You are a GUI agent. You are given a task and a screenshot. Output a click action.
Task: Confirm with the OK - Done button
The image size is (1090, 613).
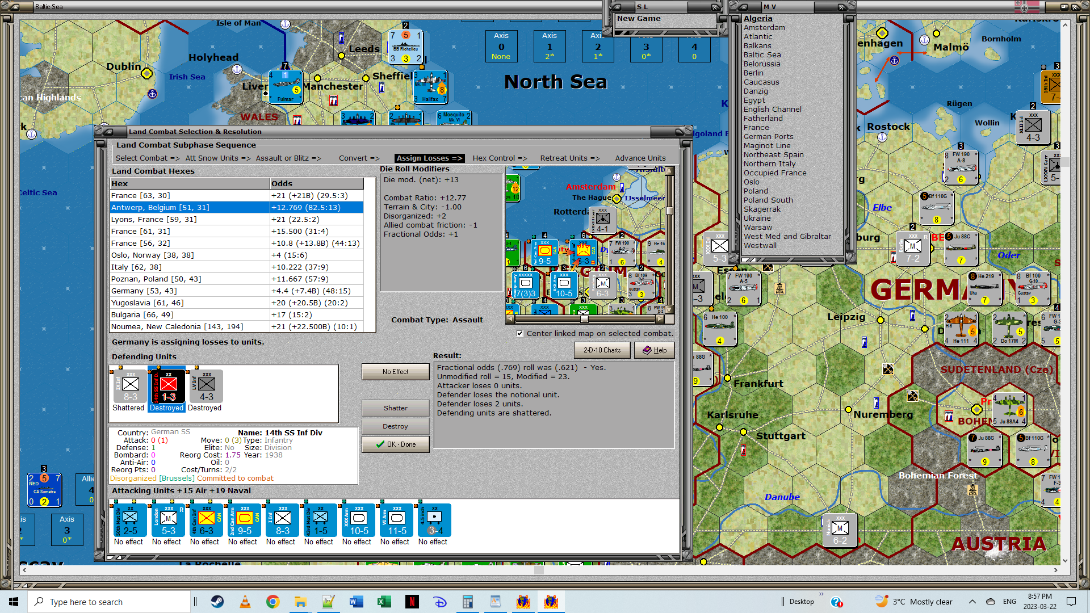pos(395,444)
